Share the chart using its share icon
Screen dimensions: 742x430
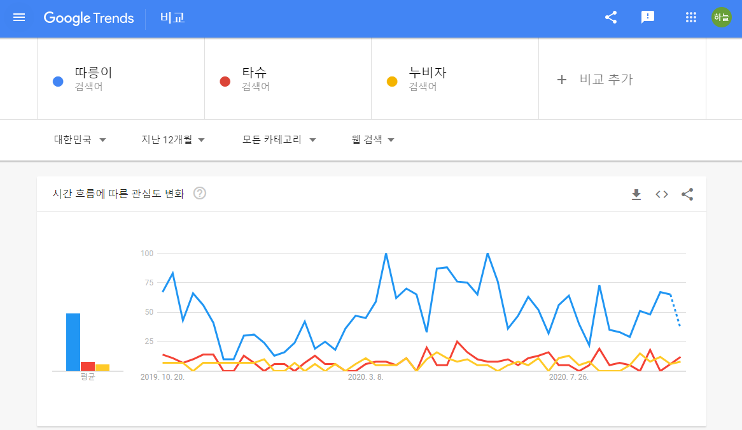[x=687, y=194]
